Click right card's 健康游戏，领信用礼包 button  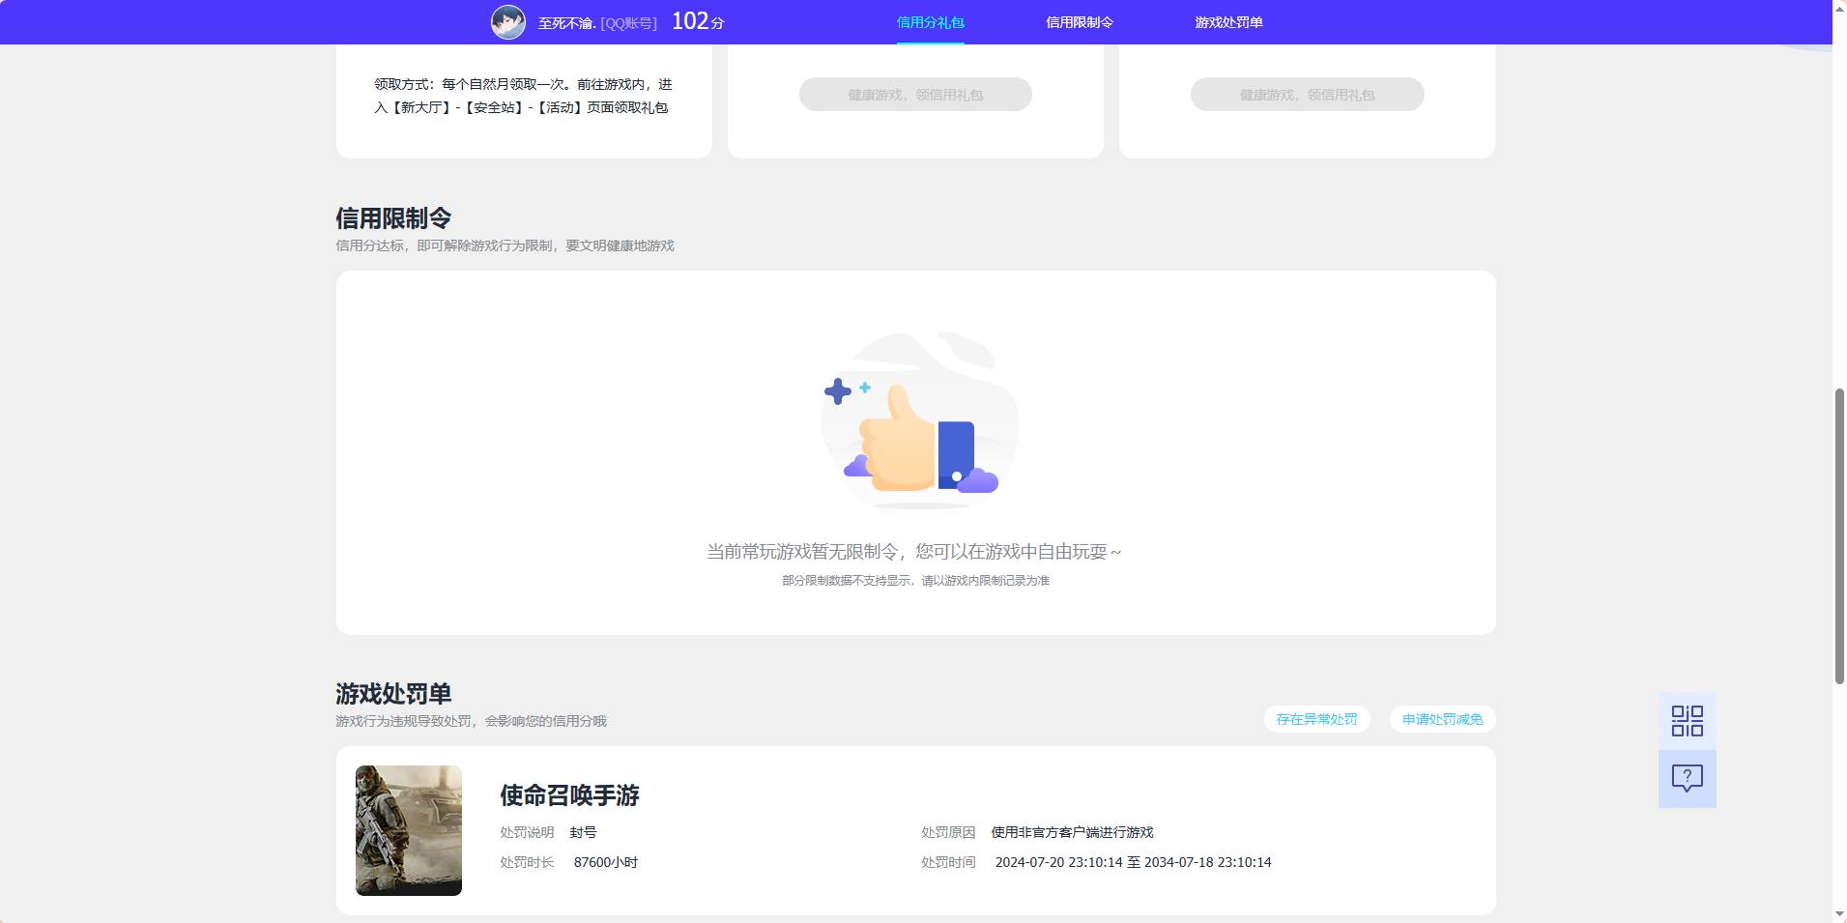click(x=1307, y=95)
